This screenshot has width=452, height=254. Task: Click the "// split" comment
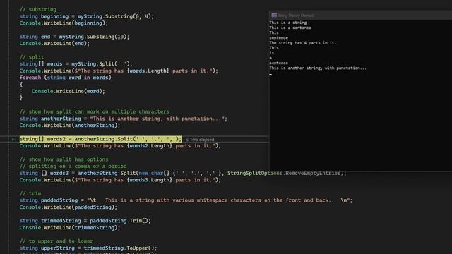(32, 57)
